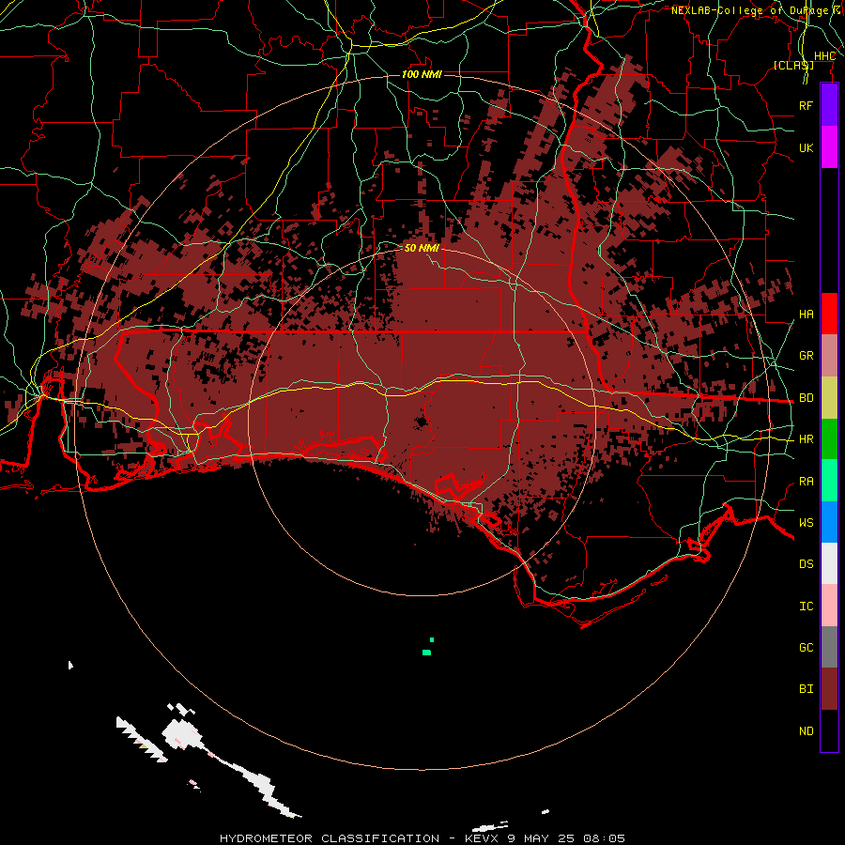Click the 'HYDROMETEOR CLASSIFICATION' title text
The image size is (845, 845).
330,838
